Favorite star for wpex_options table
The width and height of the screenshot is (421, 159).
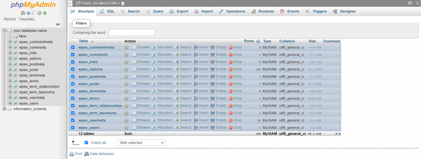click(x=127, y=69)
